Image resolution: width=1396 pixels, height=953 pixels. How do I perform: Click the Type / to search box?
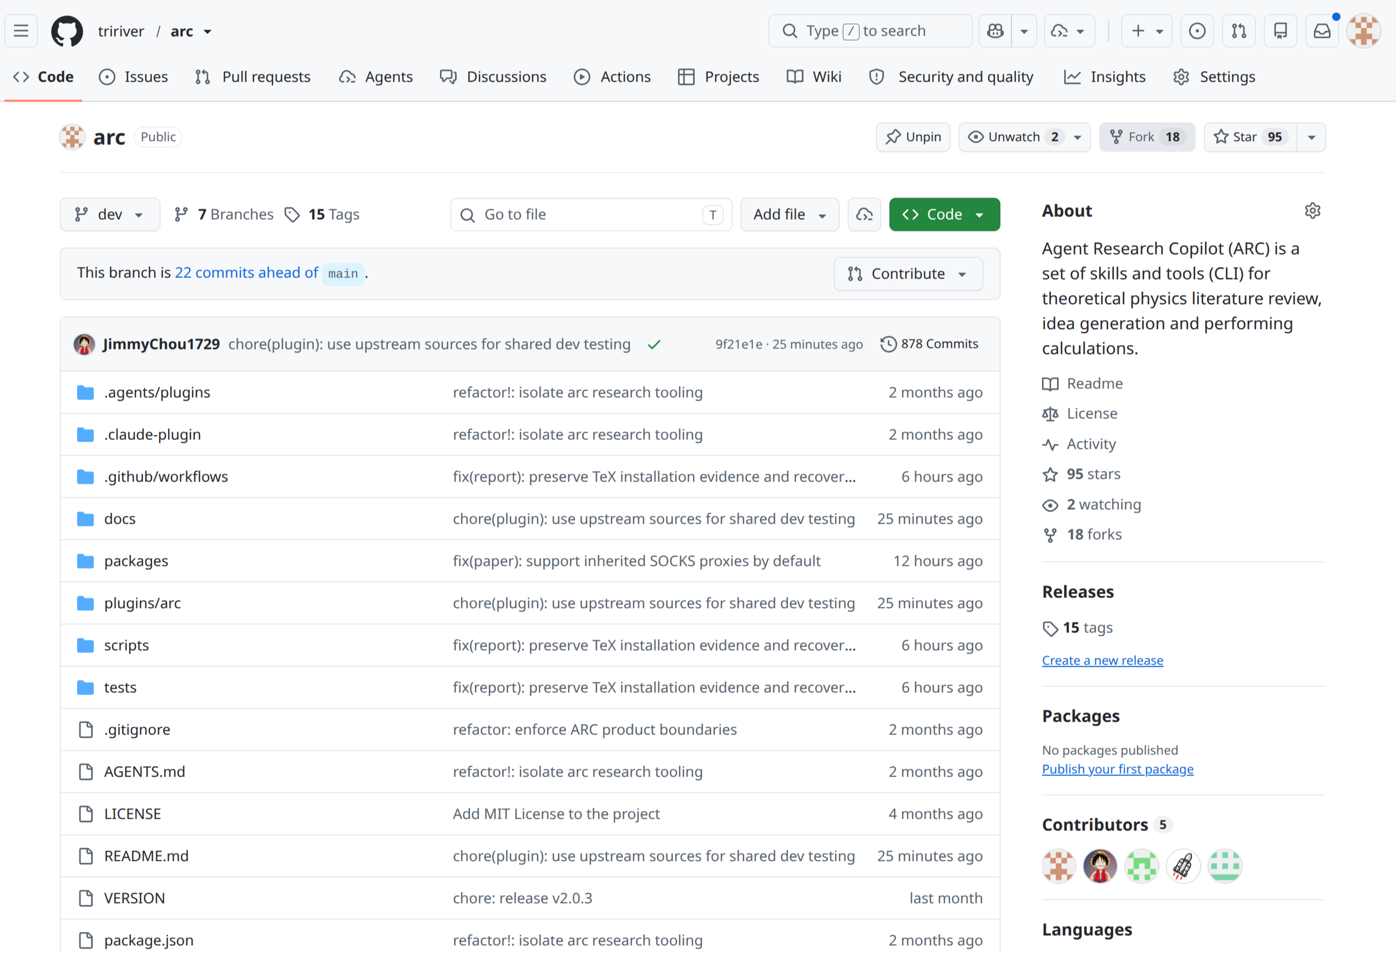click(x=870, y=31)
